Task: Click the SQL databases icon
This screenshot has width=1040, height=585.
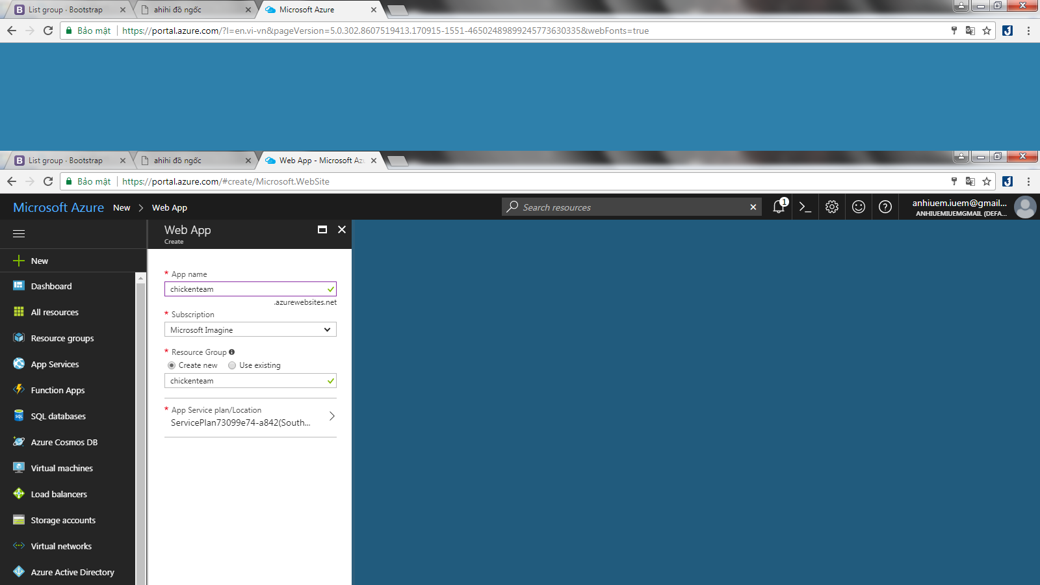Action: tap(19, 416)
